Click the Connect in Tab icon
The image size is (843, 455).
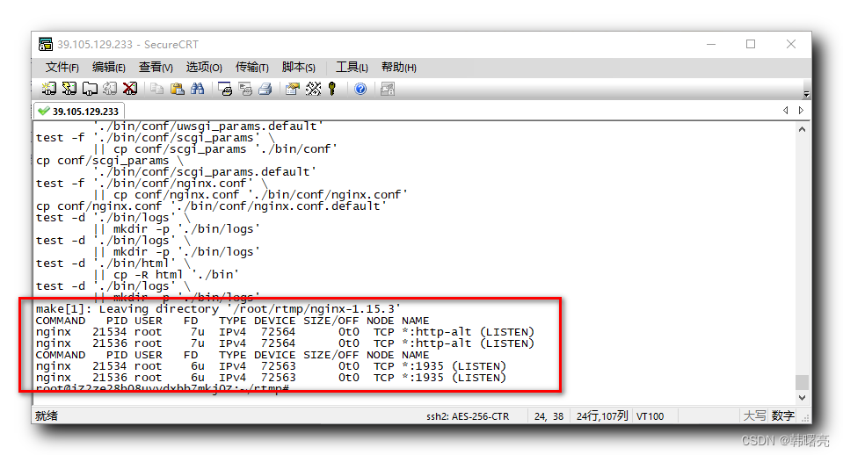[90, 89]
